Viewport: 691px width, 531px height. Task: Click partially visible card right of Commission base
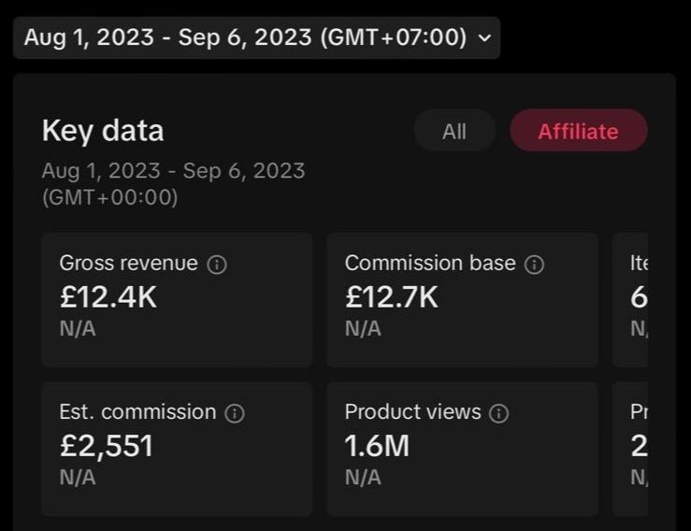pos(631,299)
